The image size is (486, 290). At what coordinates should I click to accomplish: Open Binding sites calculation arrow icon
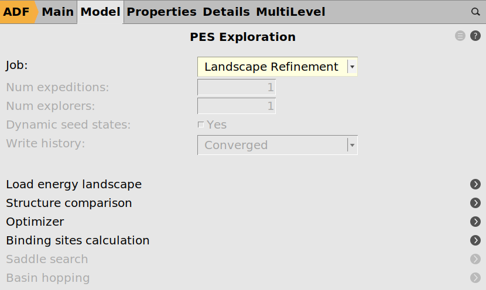coord(475,241)
